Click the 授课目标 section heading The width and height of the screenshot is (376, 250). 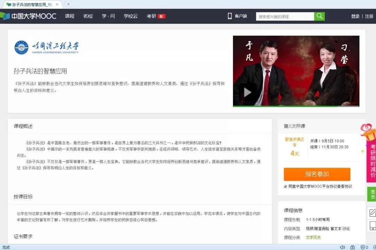[x=23, y=197]
